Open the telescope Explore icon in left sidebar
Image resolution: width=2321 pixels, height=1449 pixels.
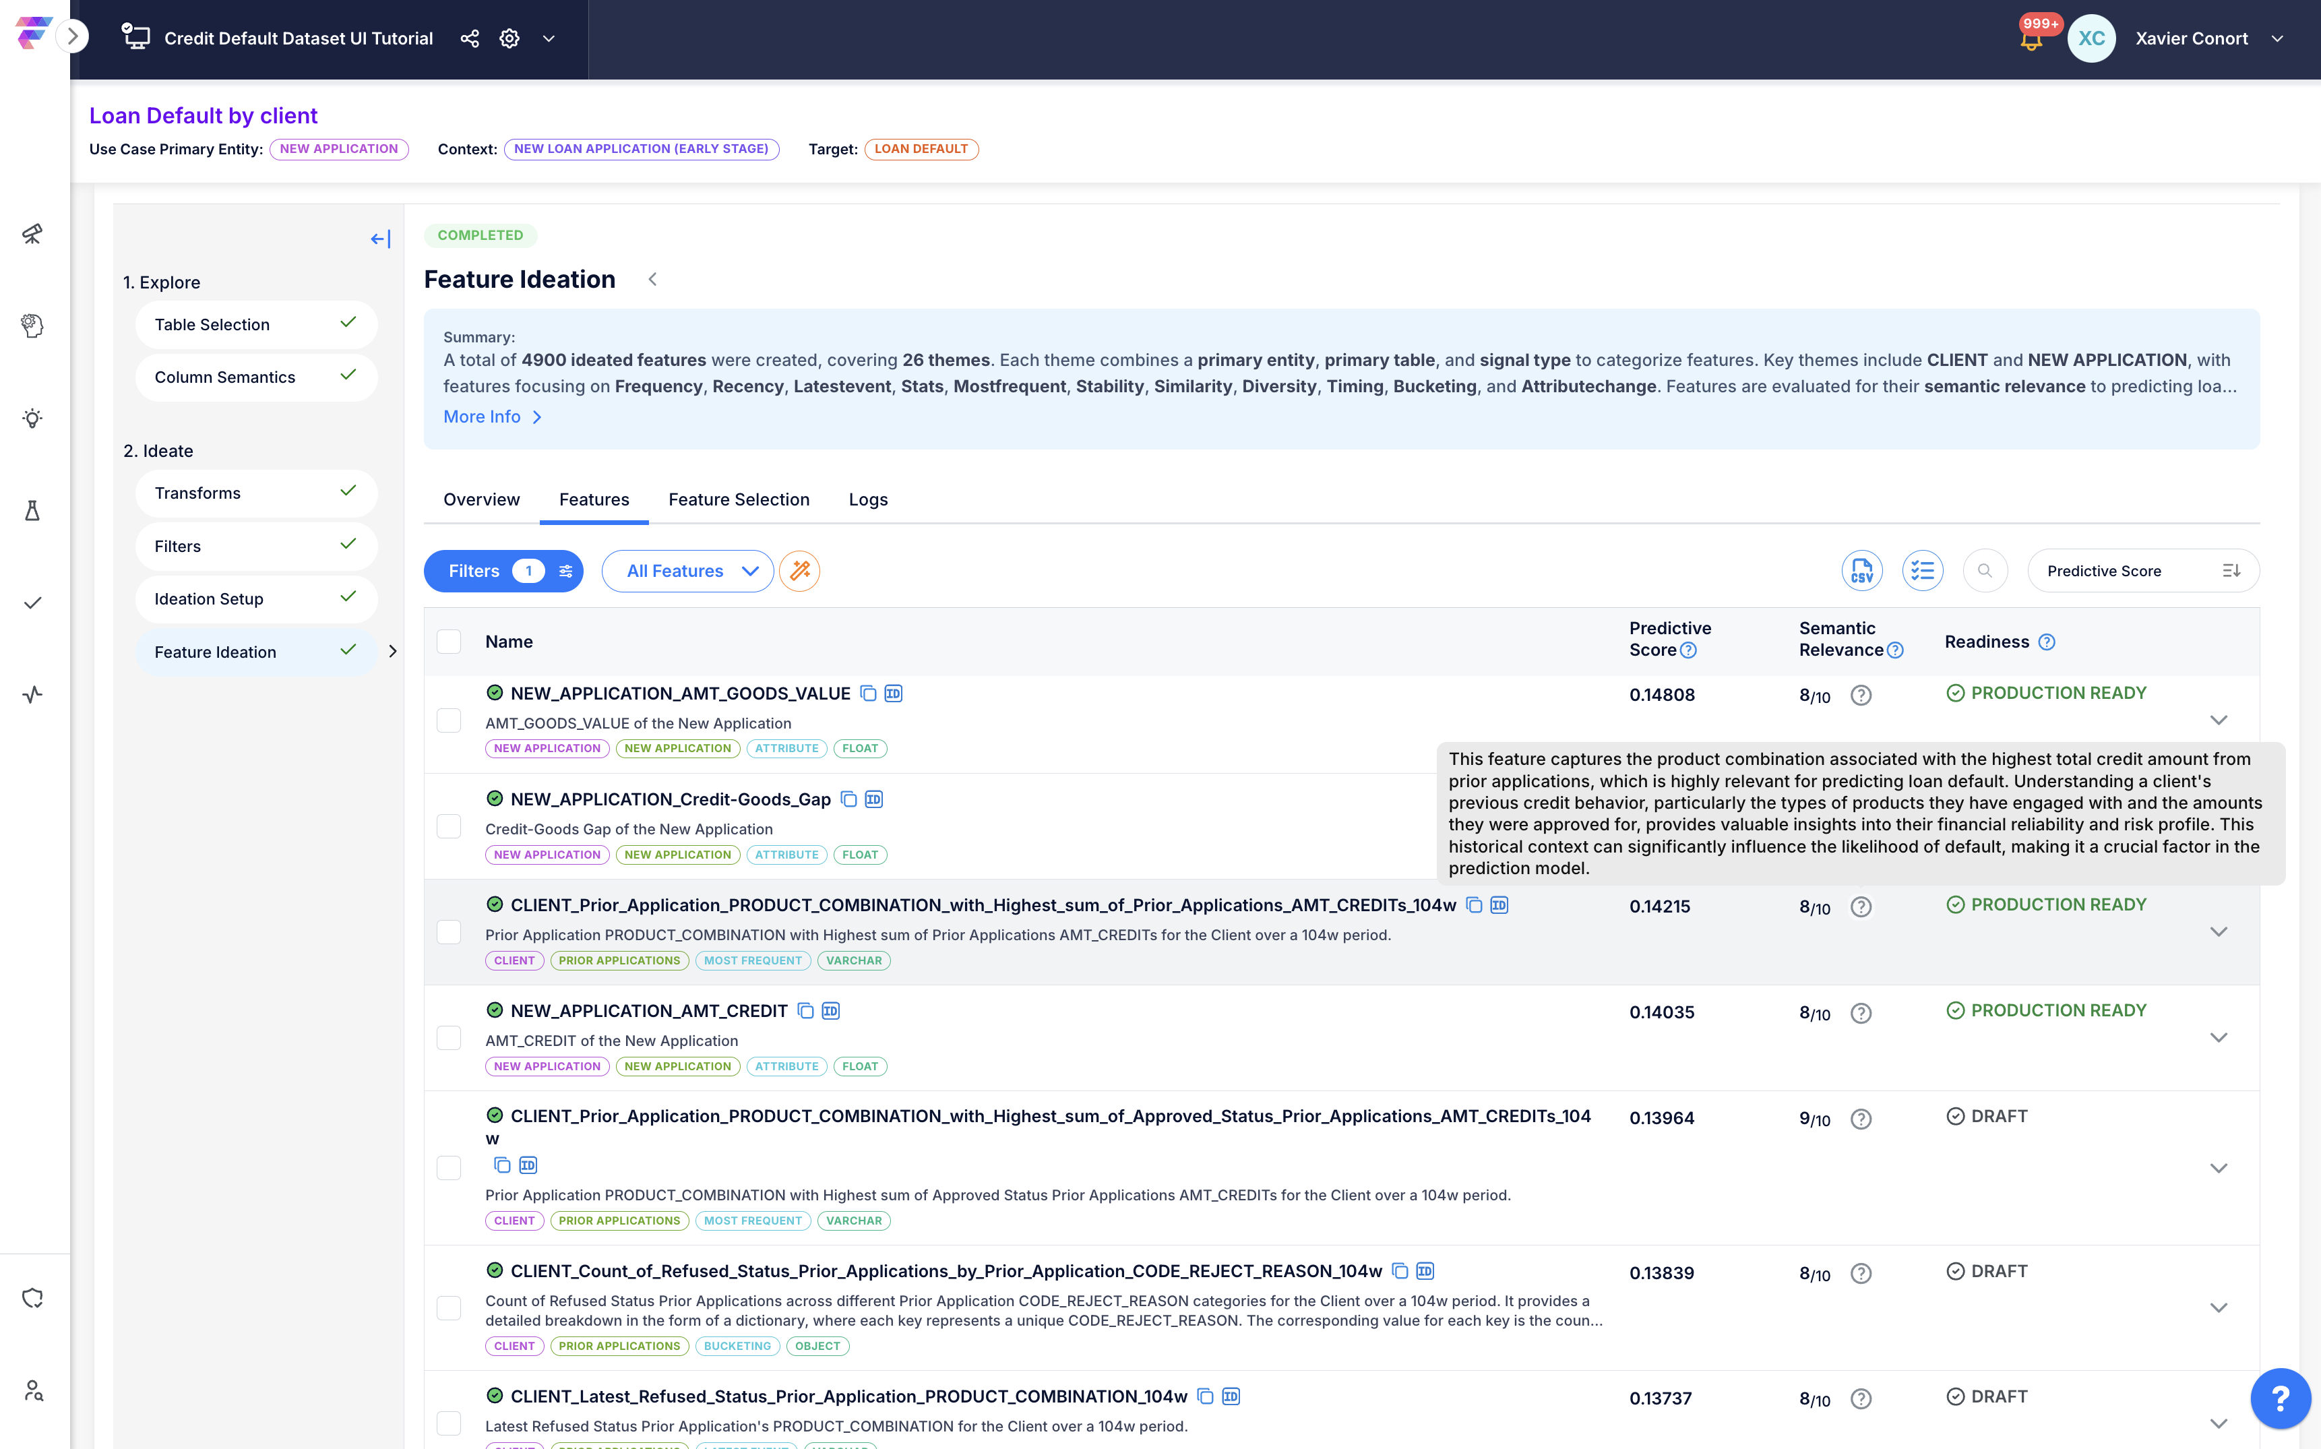click(x=32, y=234)
